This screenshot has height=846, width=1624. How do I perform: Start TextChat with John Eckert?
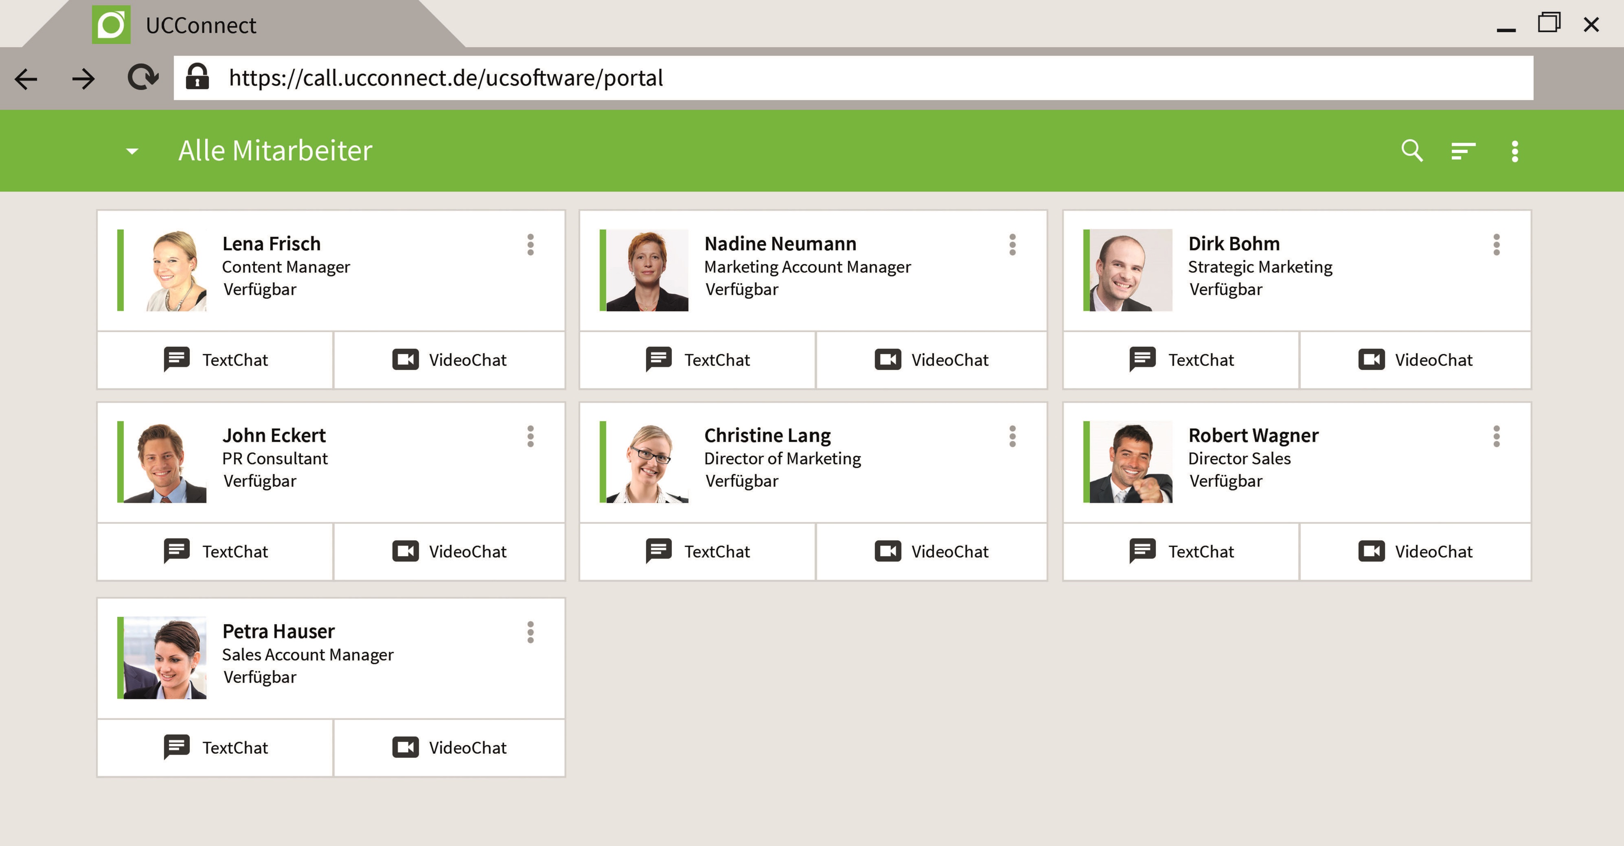(x=215, y=551)
